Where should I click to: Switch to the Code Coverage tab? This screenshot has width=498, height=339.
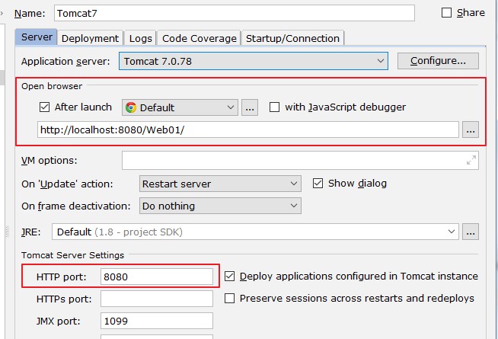tap(198, 38)
